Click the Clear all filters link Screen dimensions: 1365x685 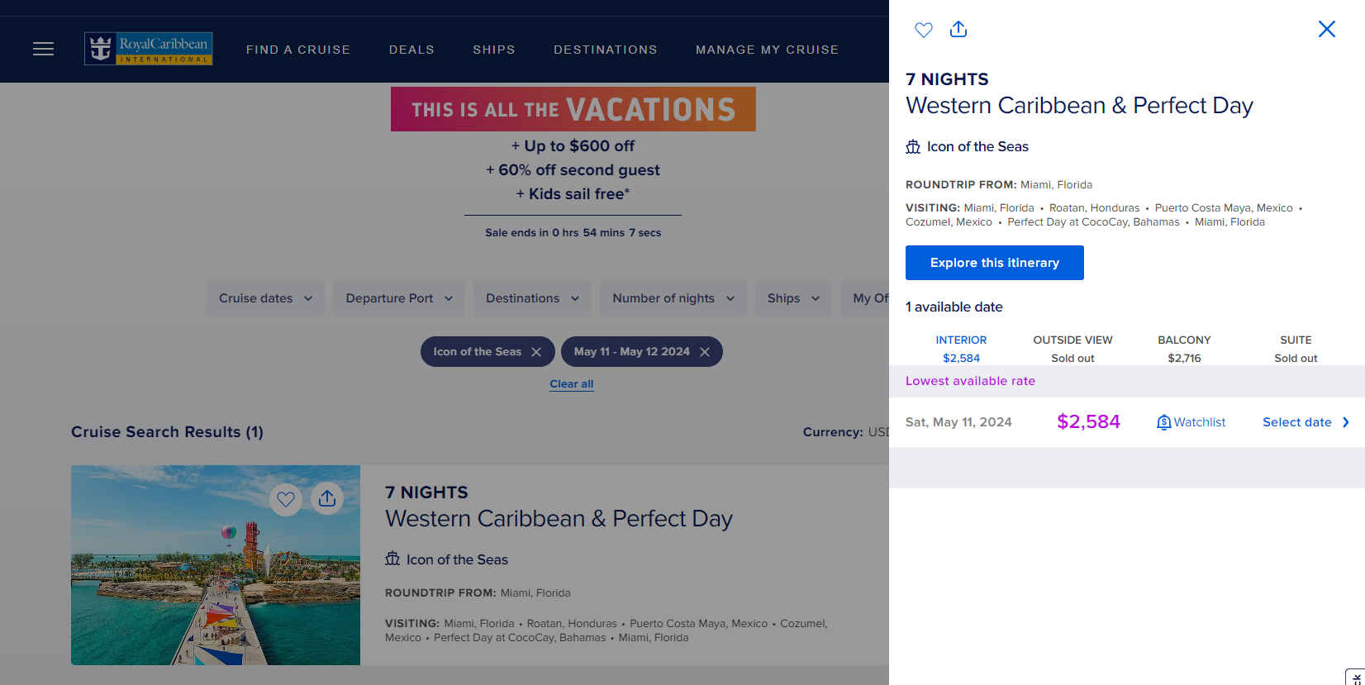pos(571,383)
